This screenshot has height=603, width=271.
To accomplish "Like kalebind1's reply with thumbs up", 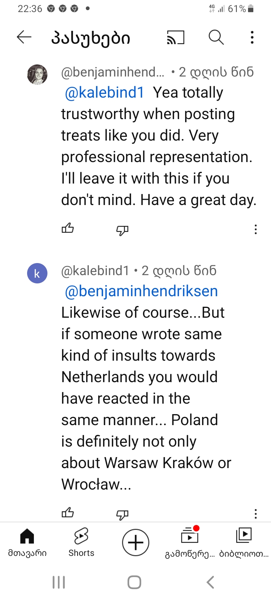I will tap(68, 513).
